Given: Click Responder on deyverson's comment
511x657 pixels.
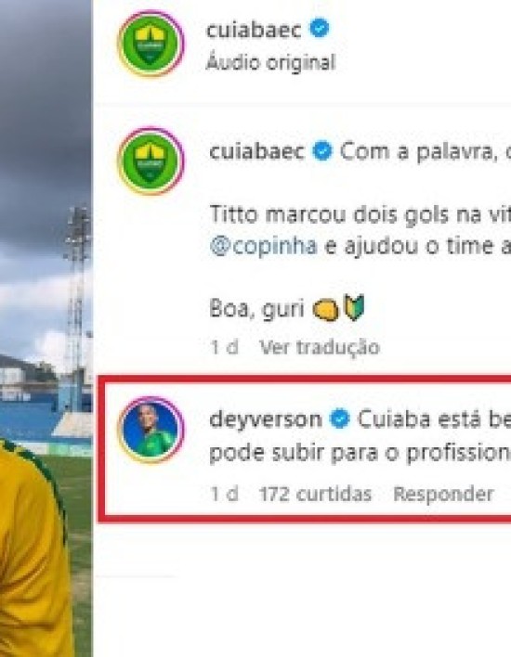Looking at the screenshot, I should tap(443, 495).
